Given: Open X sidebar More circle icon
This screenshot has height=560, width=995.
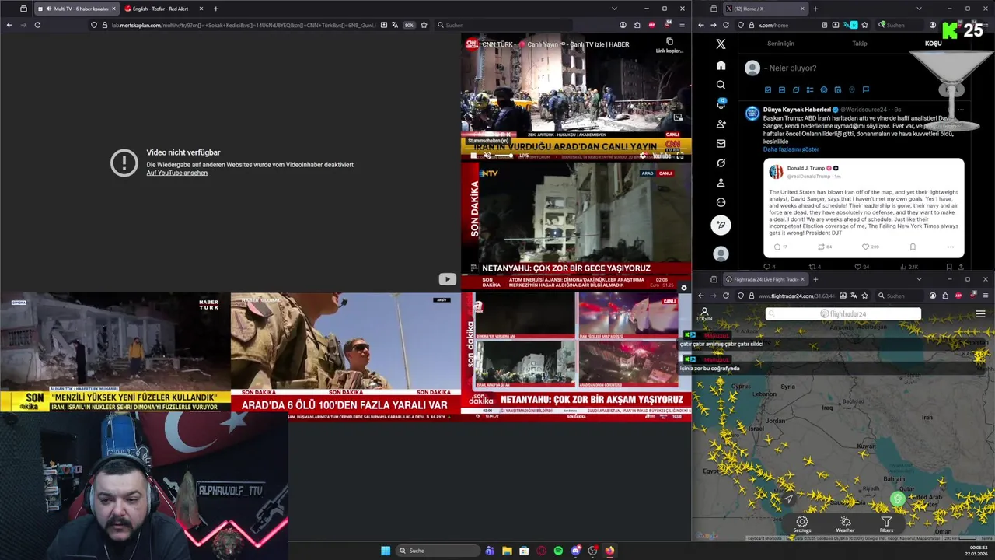Looking at the screenshot, I should 721,202.
